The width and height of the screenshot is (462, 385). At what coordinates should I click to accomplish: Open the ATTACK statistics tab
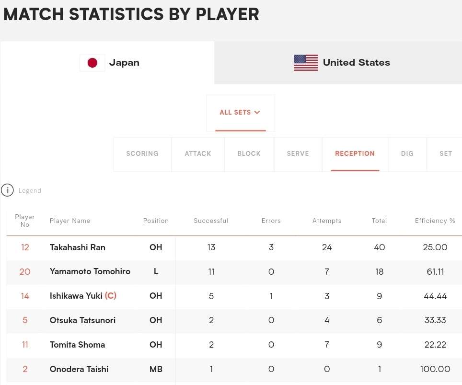(x=198, y=154)
